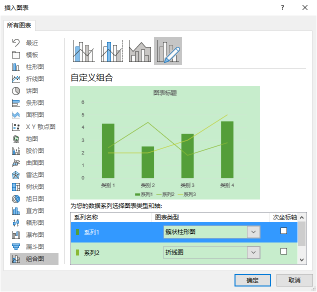
Task: Click the 确定 button
Action: [252, 280]
